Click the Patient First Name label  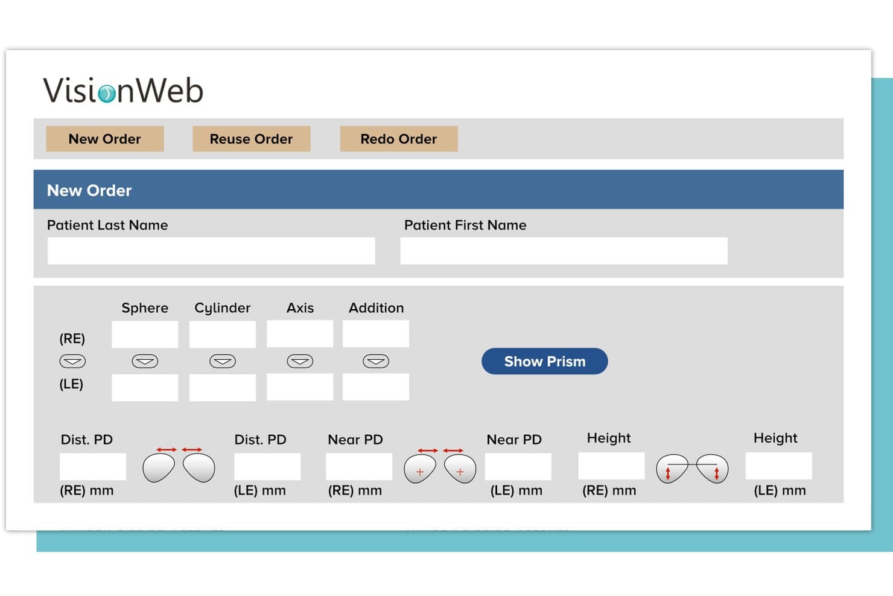tap(465, 225)
